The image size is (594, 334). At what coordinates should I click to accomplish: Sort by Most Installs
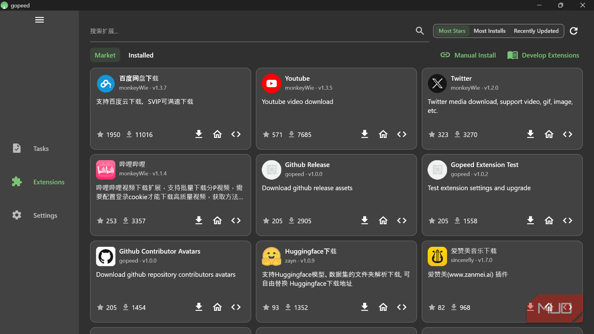point(489,31)
